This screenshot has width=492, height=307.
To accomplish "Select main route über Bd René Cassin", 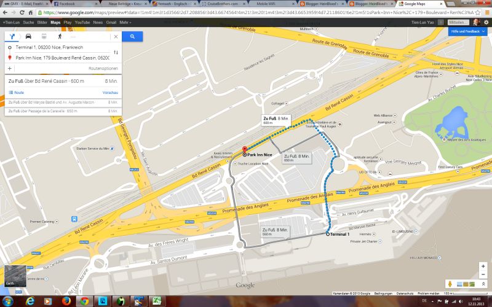I will 63,81.
